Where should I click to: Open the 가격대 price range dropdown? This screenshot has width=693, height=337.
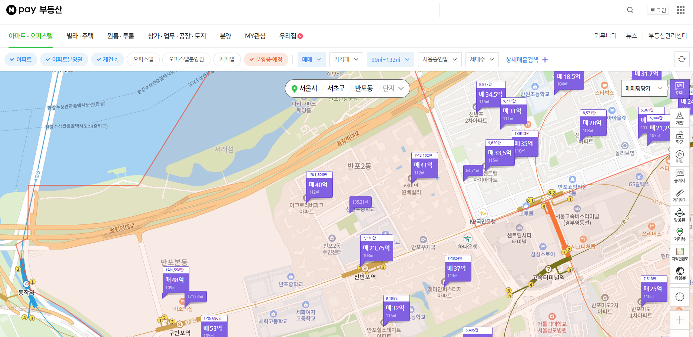tap(346, 59)
